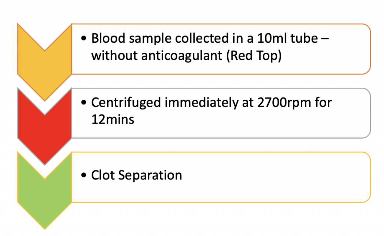Click the "Clot Separation" text
384x236 pixels.
point(136,175)
